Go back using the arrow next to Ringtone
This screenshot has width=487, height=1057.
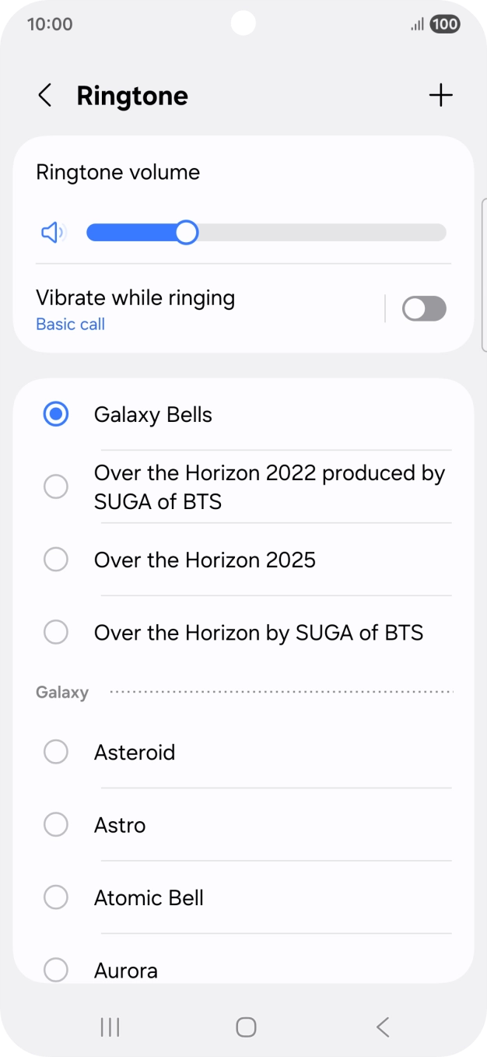pos(44,95)
